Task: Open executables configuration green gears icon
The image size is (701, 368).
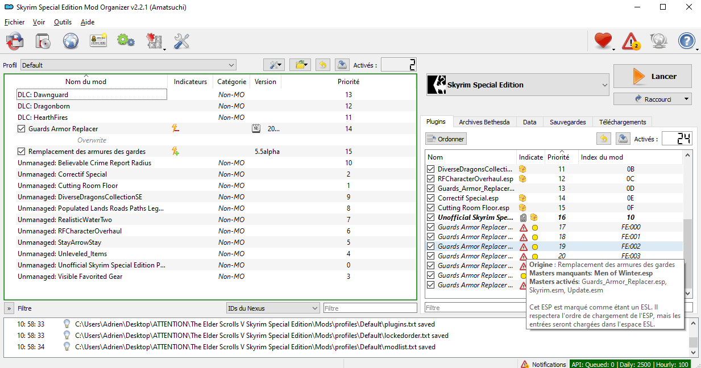Action: [126, 41]
